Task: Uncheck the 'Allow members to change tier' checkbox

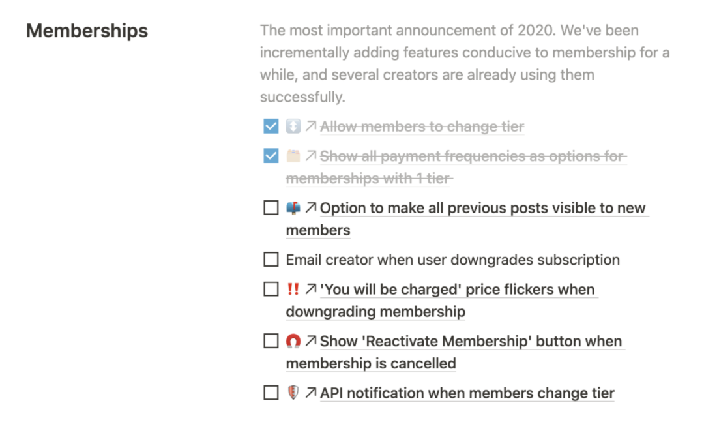Action: 271,127
